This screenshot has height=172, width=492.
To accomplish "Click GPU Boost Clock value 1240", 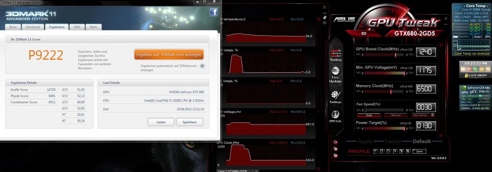I will point(426,52).
